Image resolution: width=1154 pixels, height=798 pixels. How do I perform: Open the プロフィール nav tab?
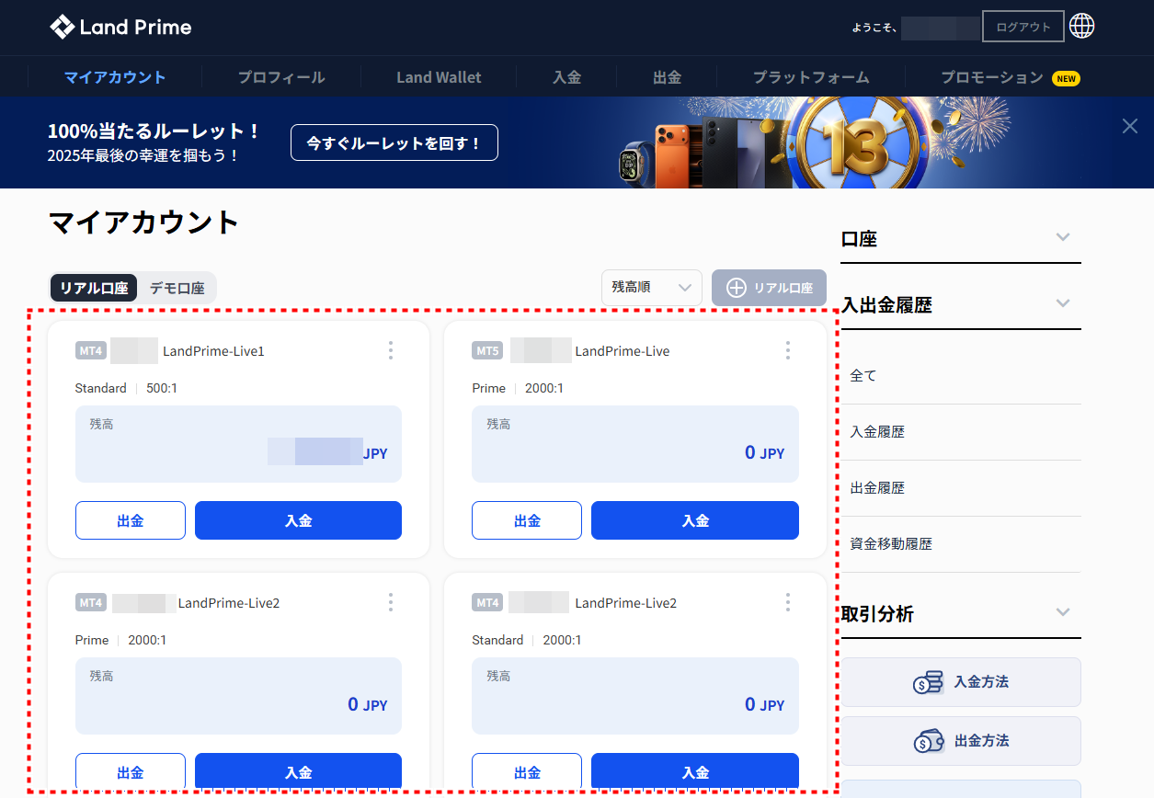281,77
